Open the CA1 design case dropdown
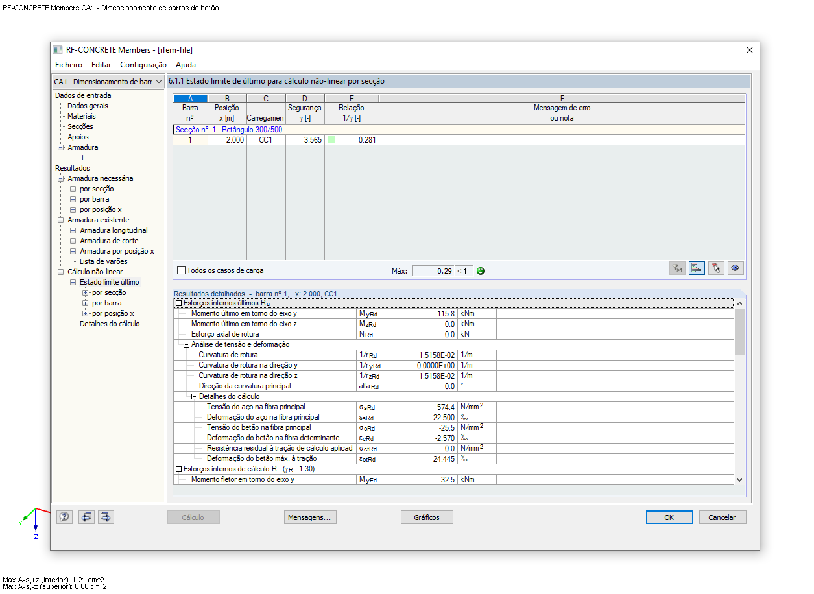The height and width of the screenshot is (594, 814). pyautogui.click(x=108, y=82)
